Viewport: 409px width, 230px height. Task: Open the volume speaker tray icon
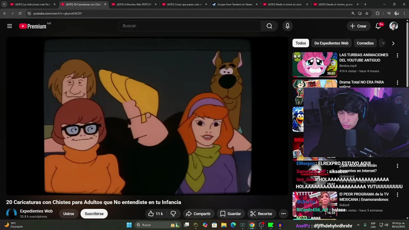[386, 225]
